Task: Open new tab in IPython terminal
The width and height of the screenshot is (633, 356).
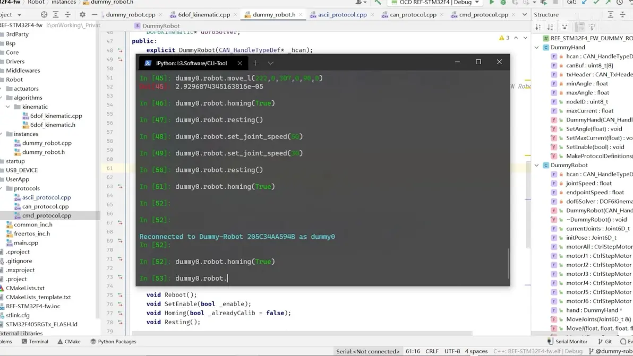Action: 255,63
